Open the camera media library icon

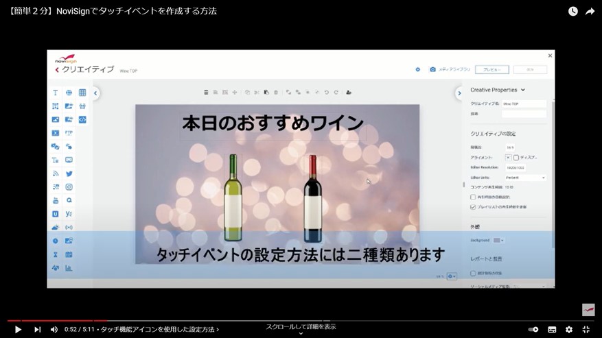pos(432,69)
